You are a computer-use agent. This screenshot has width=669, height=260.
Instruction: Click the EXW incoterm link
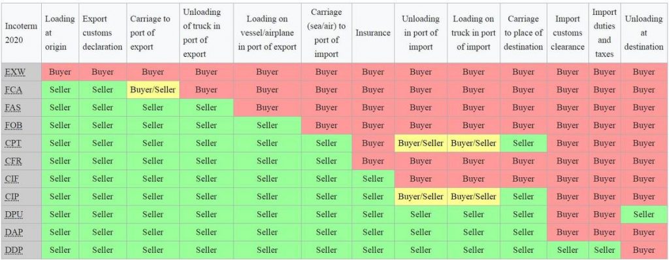coord(15,72)
